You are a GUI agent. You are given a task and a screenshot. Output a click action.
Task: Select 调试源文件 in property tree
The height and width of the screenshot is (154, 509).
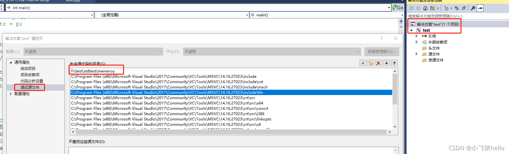(x=30, y=87)
